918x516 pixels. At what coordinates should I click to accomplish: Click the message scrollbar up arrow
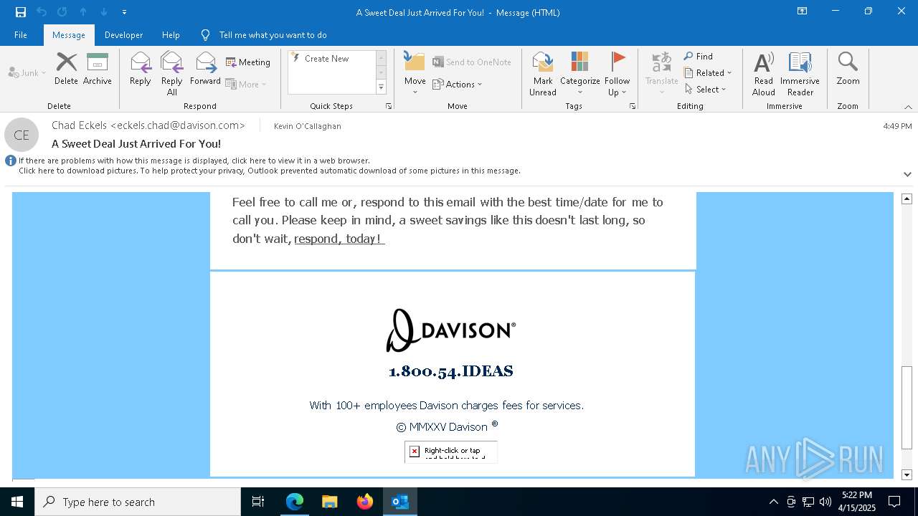pos(907,199)
